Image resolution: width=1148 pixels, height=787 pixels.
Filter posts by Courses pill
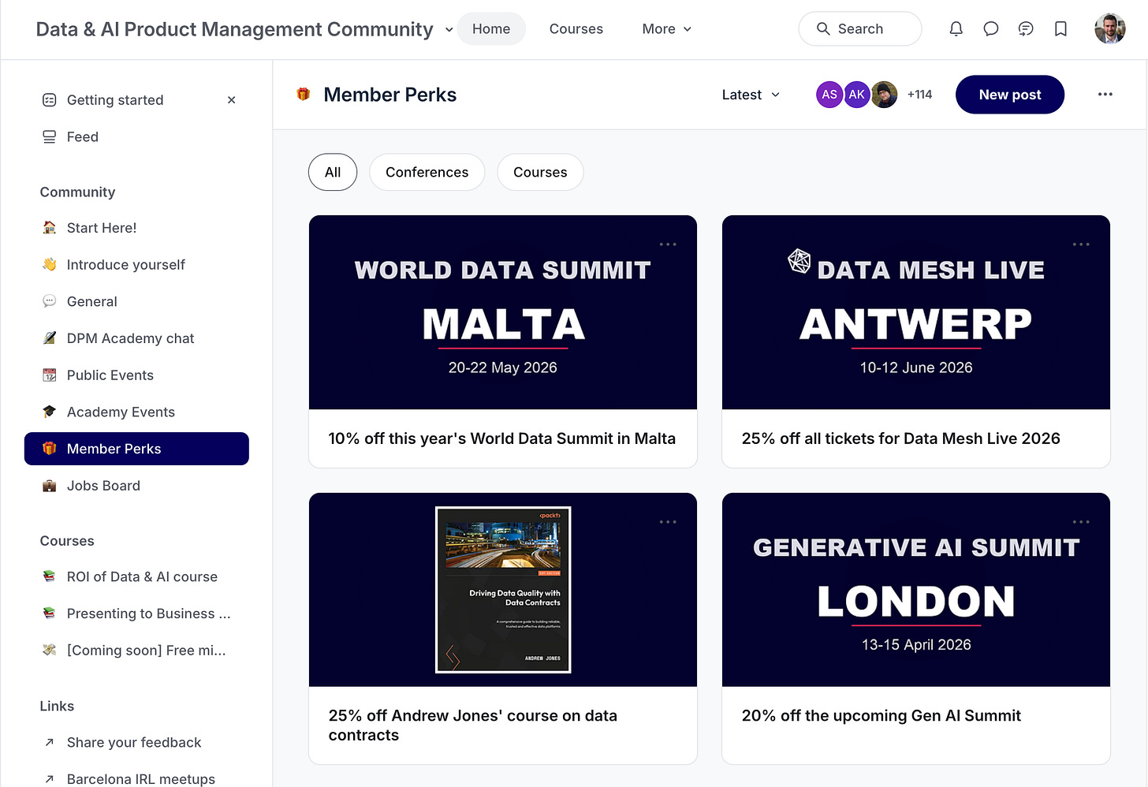[540, 172]
